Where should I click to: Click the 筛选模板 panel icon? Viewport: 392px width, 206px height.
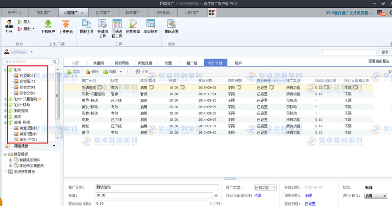click(x=8, y=146)
